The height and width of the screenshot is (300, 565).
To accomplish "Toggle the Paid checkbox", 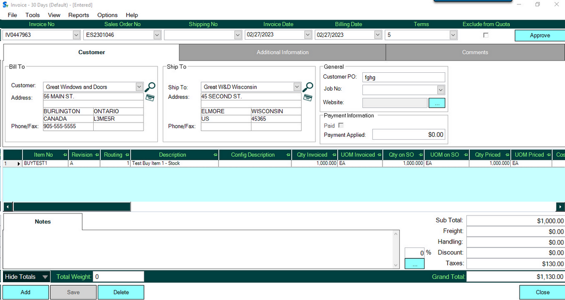I will pos(341,125).
